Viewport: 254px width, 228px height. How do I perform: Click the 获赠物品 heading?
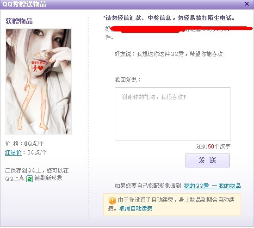pos(19,21)
